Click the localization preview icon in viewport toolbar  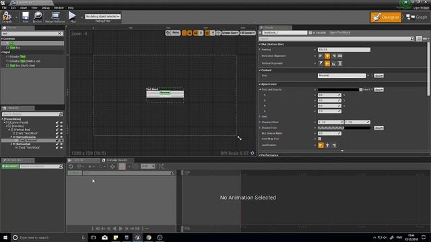168,33
